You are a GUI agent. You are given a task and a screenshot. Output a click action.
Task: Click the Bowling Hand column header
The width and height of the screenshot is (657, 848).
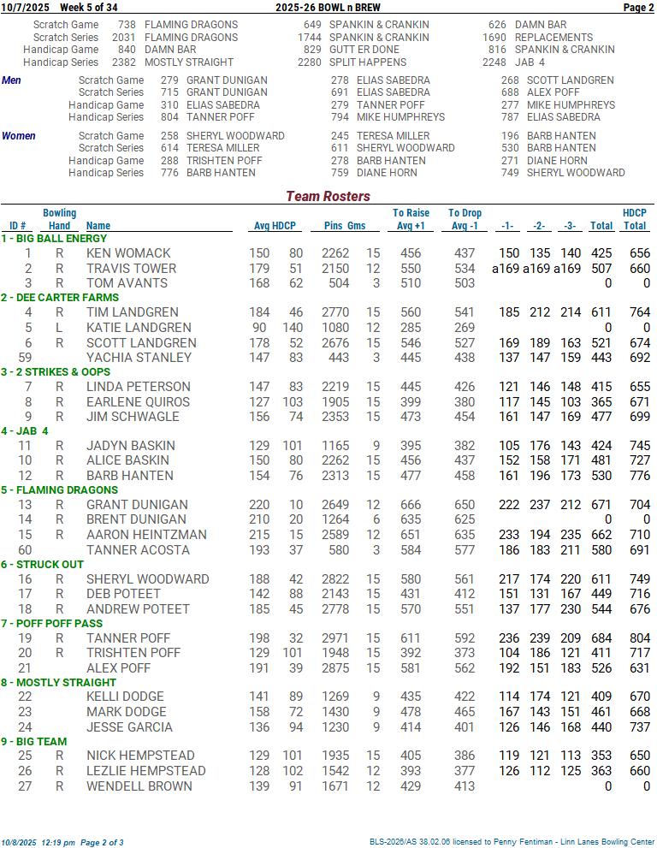tap(59, 220)
